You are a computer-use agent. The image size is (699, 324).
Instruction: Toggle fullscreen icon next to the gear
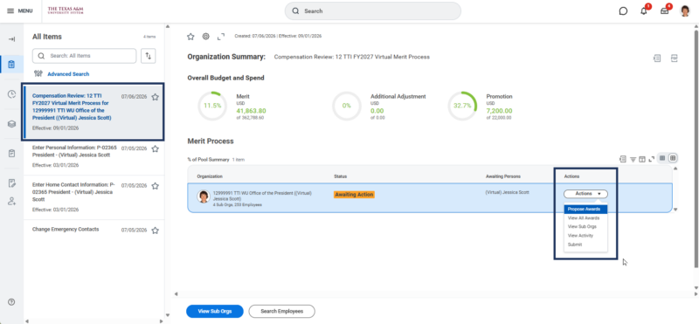[x=221, y=37]
